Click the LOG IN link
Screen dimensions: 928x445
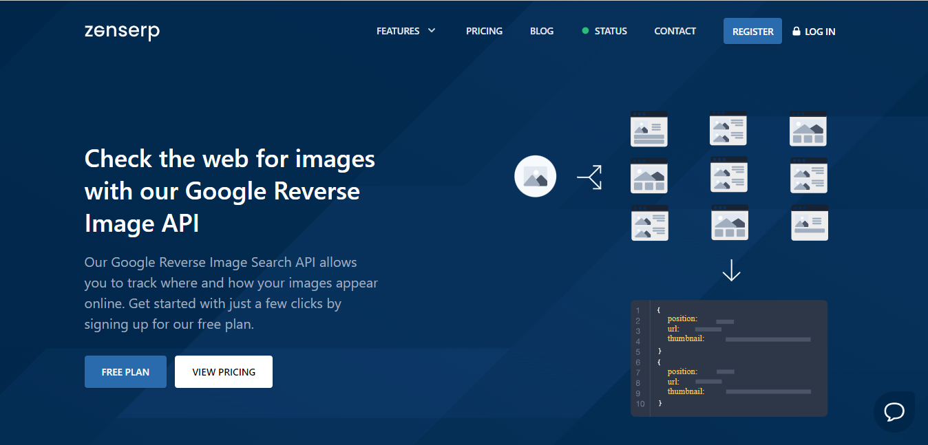(814, 31)
